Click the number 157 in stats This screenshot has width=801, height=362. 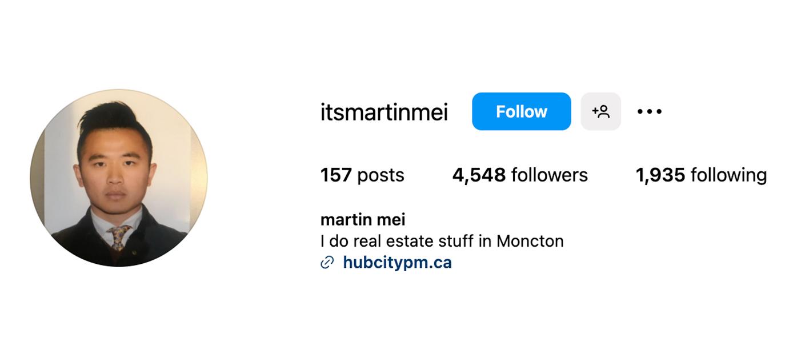click(336, 175)
